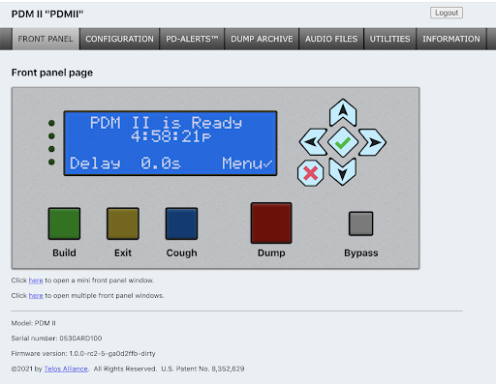The image size is (496, 384).
Task: Toggle the gray Bypass button
Action: pos(360,223)
